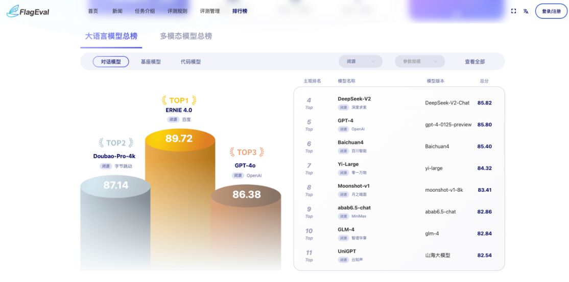Viewport: 569px width, 282px height.
Task: Open Moonshot-v1 model row name
Action: [354, 186]
